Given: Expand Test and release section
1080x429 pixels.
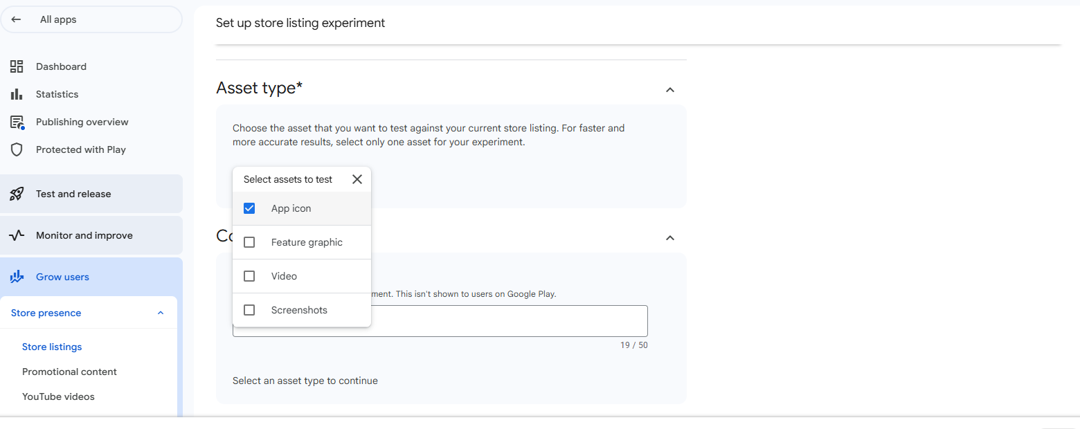Looking at the screenshot, I should tap(91, 194).
